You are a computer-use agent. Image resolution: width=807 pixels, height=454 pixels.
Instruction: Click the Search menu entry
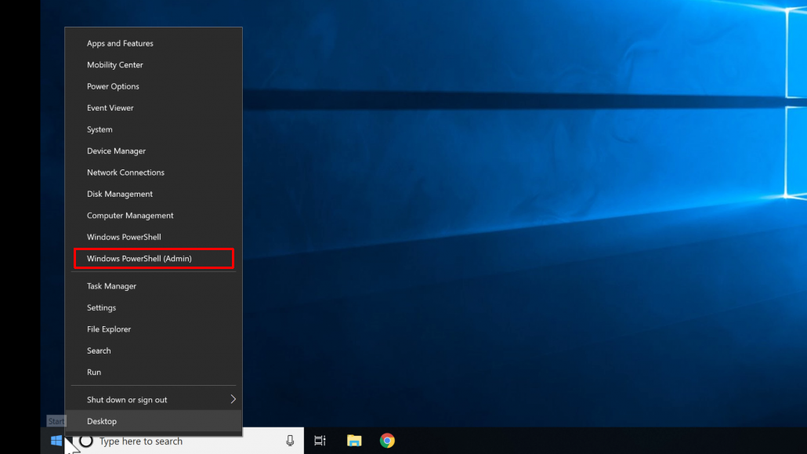(x=154, y=351)
